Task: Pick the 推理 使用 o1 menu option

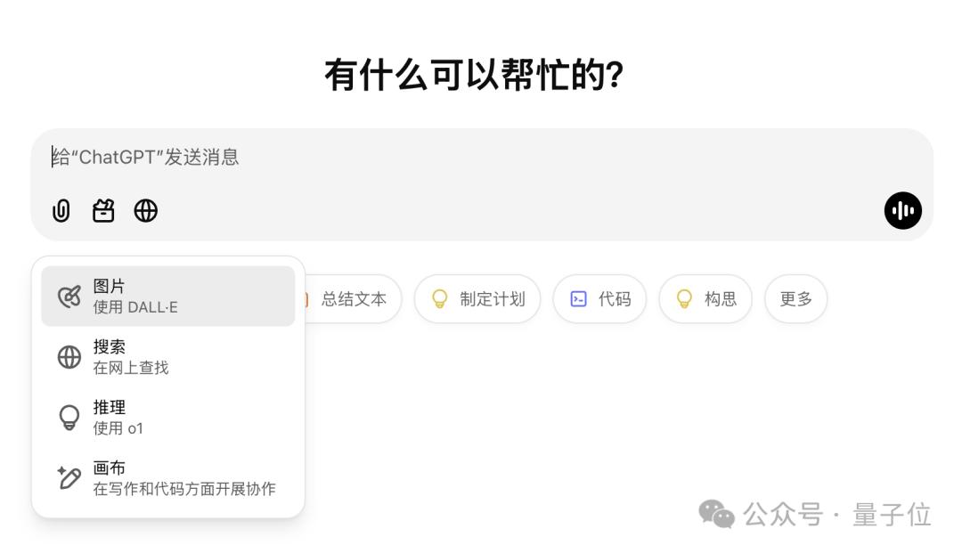Action: coord(167,417)
